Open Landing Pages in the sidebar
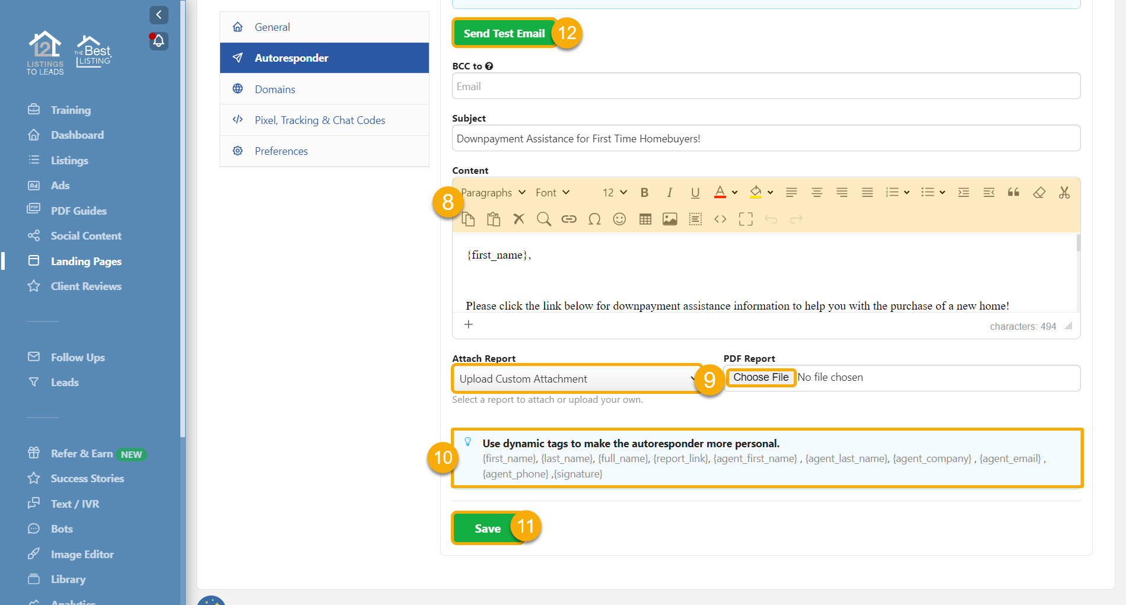Image resolution: width=1126 pixels, height=605 pixels. coord(86,261)
